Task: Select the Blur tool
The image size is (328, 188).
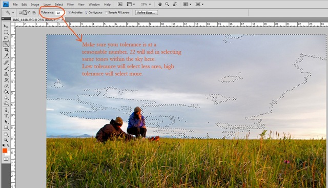Action: 6,97
